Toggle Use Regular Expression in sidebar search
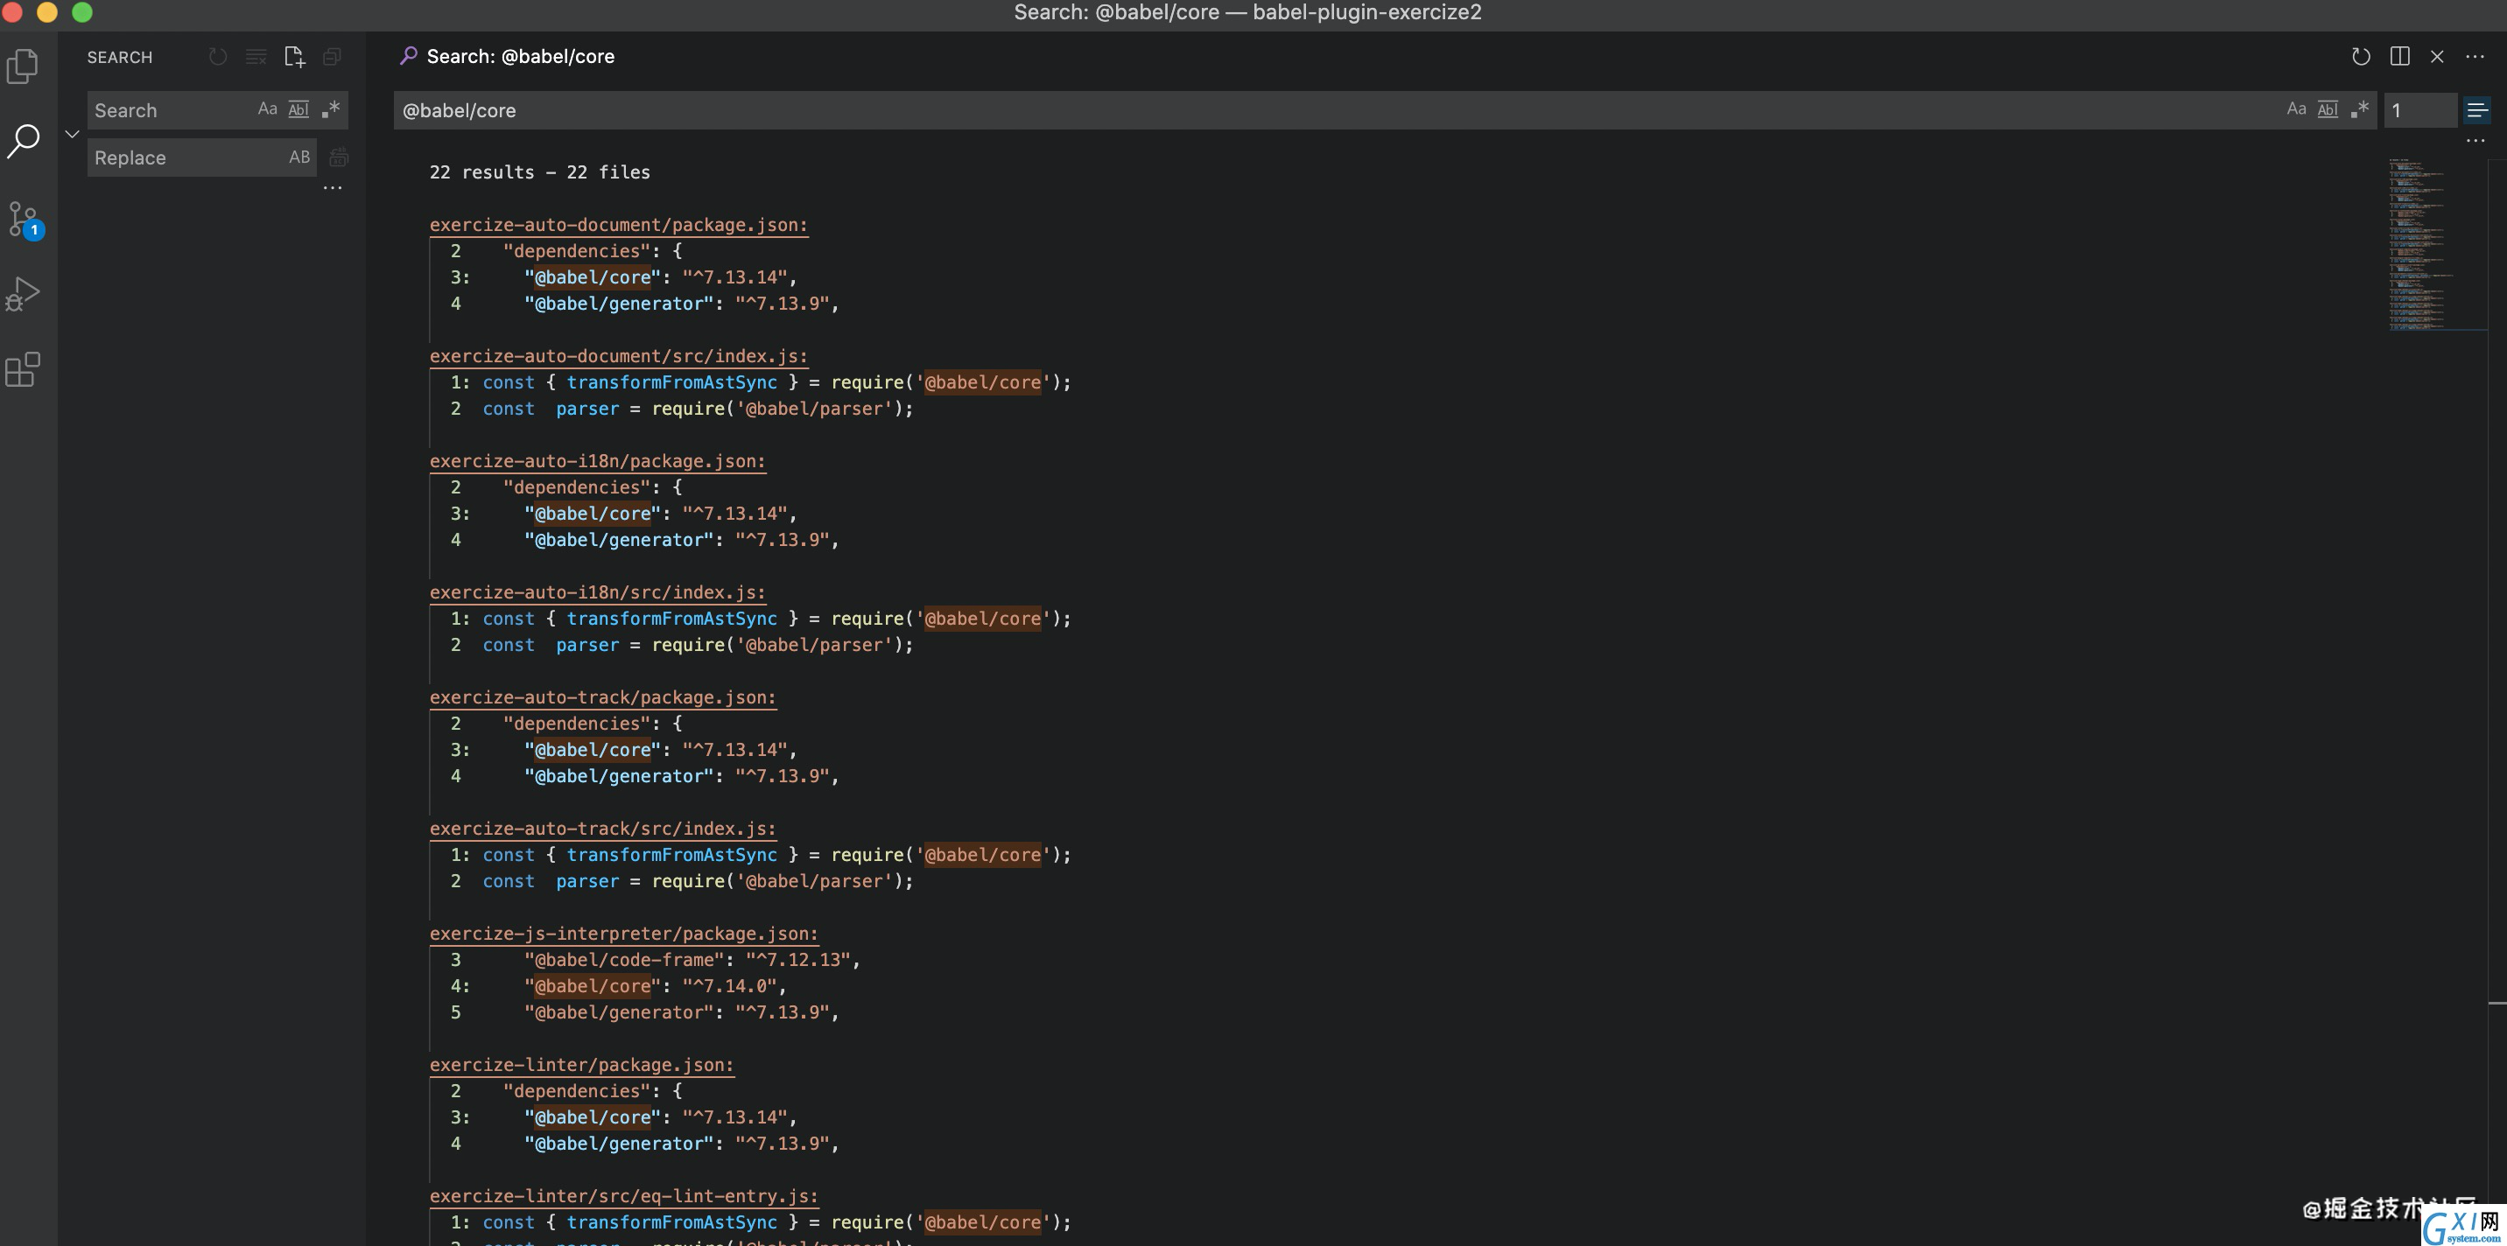 click(x=331, y=110)
